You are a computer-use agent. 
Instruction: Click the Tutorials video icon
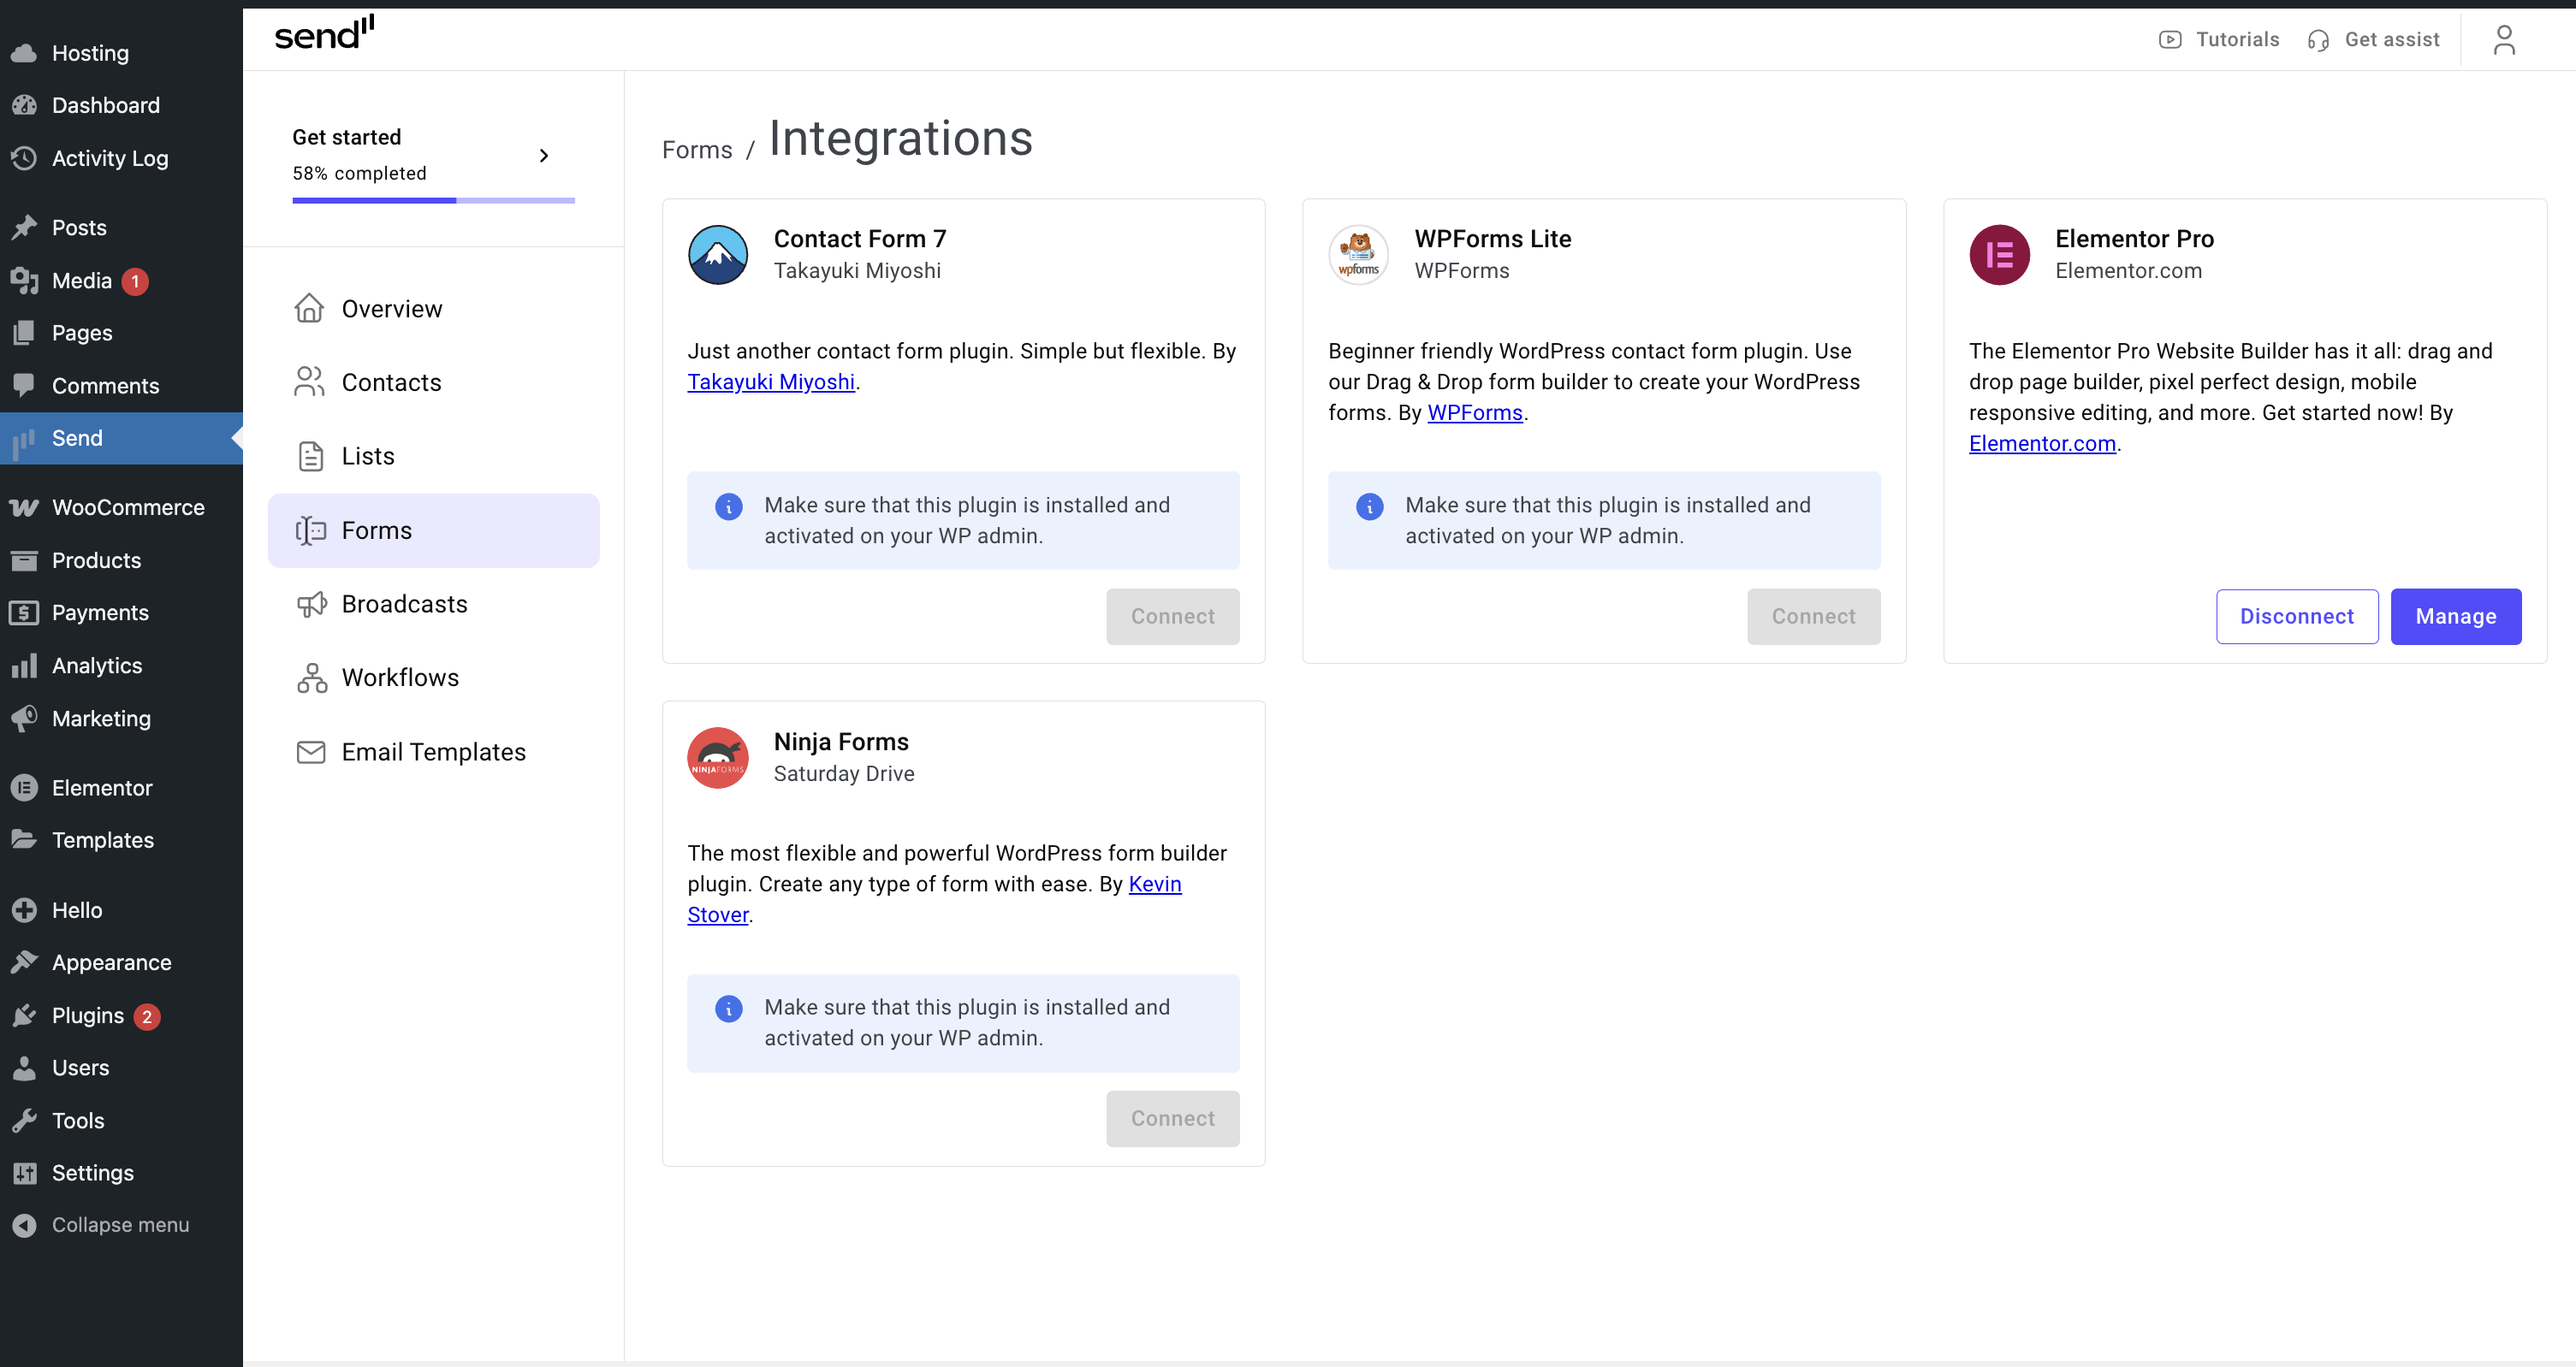click(x=2169, y=40)
